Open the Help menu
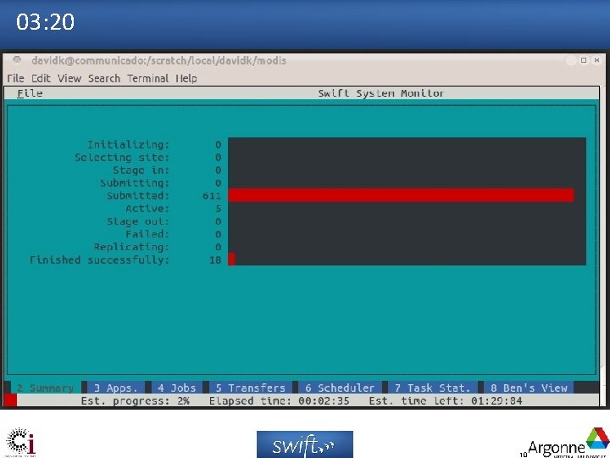 pos(186,78)
